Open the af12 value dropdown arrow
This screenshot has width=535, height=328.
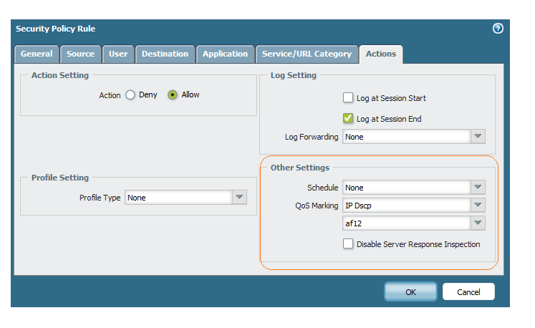click(x=478, y=223)
